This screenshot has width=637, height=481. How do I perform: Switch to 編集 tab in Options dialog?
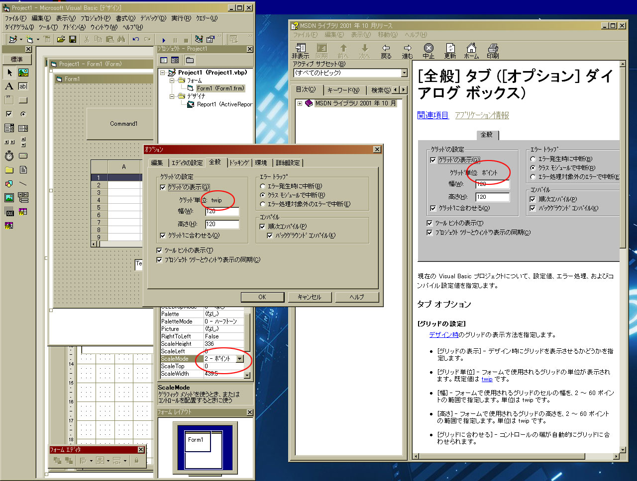click(x=157, y=163)
